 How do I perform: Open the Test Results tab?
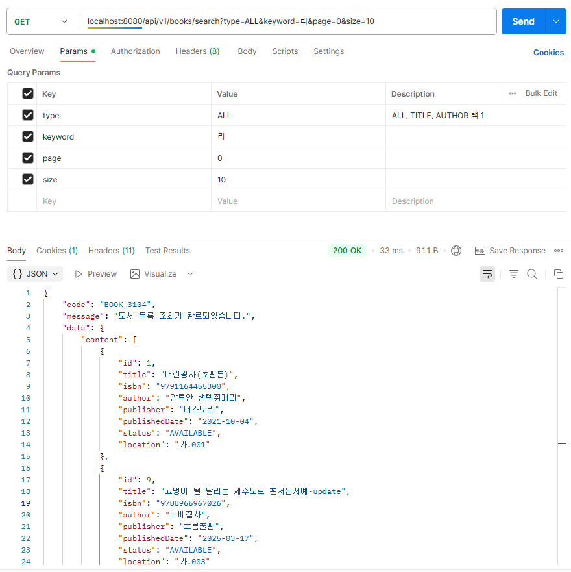point(167,251)
